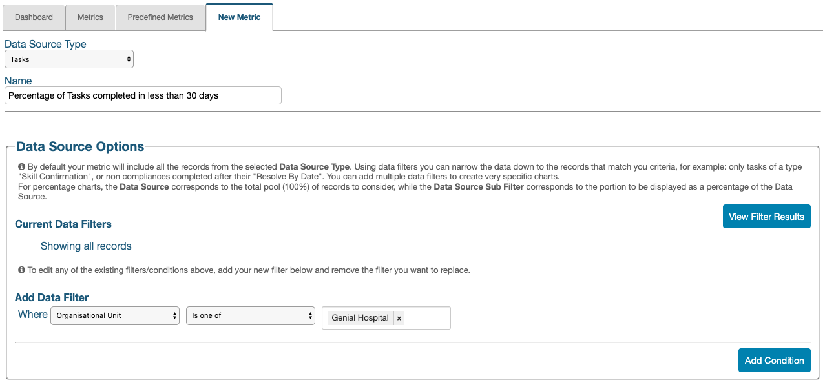Open the Data Source Type dropdown

coord(69,59)
